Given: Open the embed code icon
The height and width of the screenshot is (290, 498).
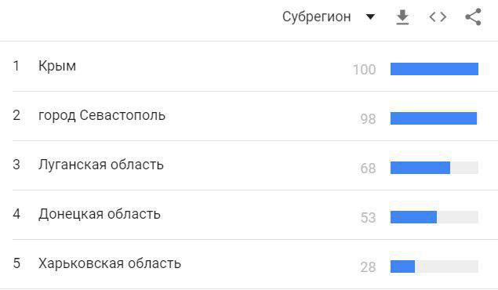Looking at the screenshot, I should click(x=438, y=16).
